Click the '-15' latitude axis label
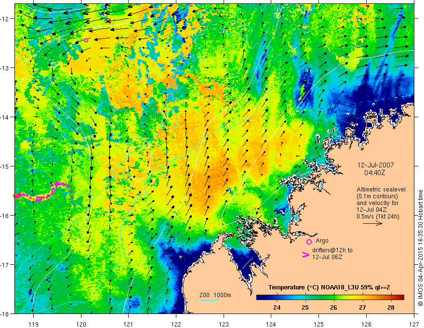424x328 pixels. [x=5, y=166]
